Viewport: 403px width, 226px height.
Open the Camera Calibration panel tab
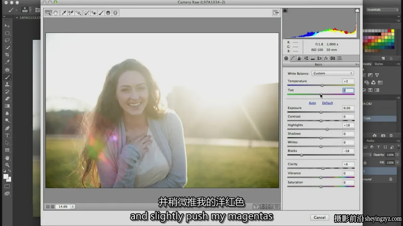point(332,58)
